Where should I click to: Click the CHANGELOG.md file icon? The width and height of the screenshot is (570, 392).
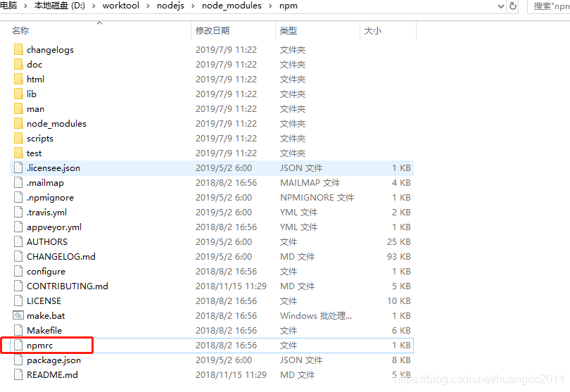coord(18,256)
